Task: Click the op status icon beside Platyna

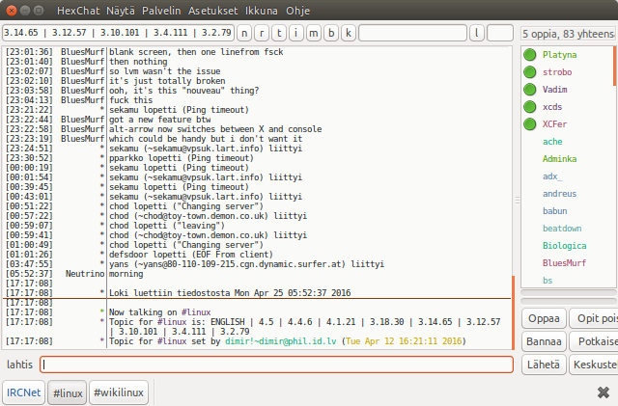Action: pos(530,55)
